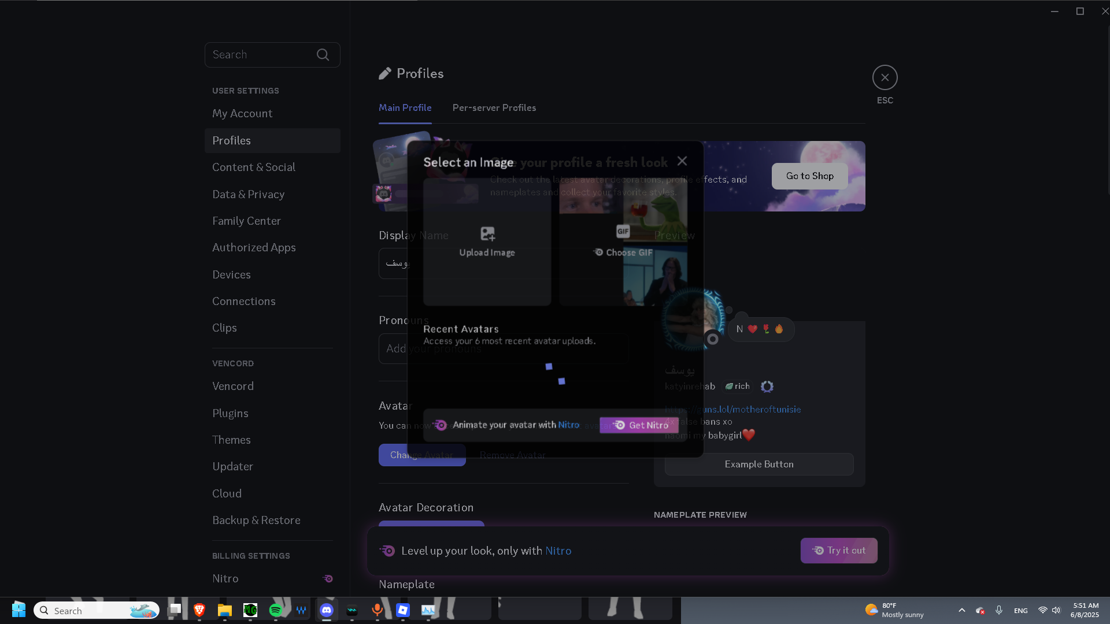Image resolution: width=1110 pixels, height=624 pixels.
Task: Go to Data & Privacy settings
Action: (272, 194)
